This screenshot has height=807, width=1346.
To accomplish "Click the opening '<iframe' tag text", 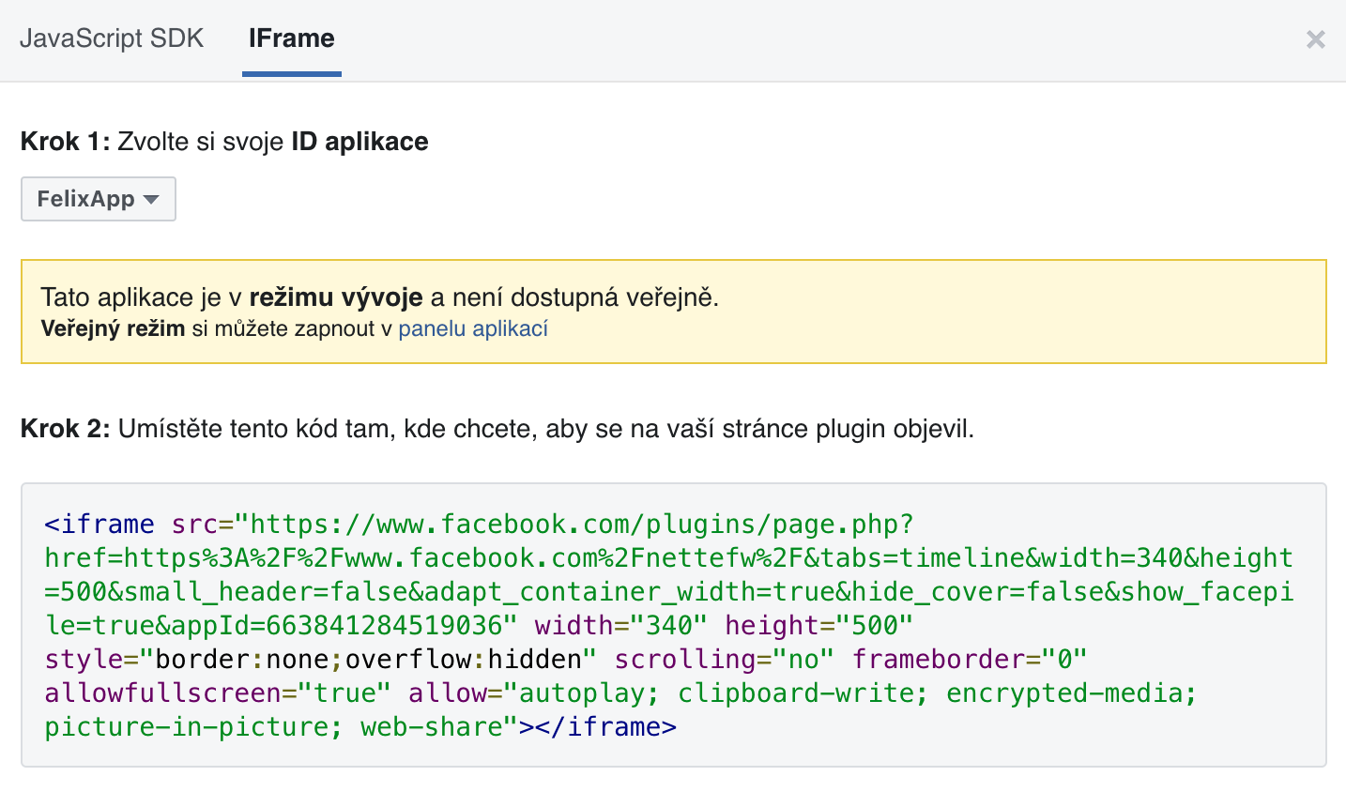I will pos(99,525).
